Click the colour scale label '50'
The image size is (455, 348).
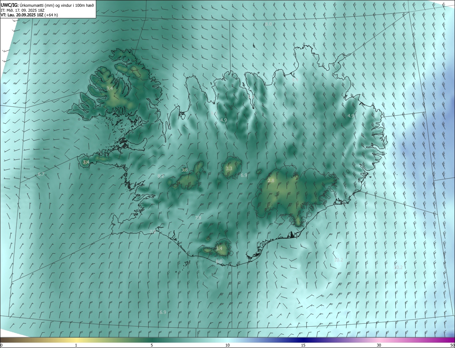(x=452, y=345)
